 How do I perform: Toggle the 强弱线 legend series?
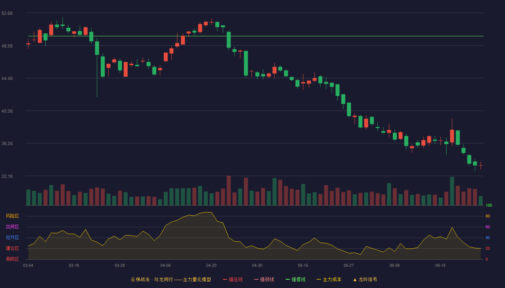[264, 279]
